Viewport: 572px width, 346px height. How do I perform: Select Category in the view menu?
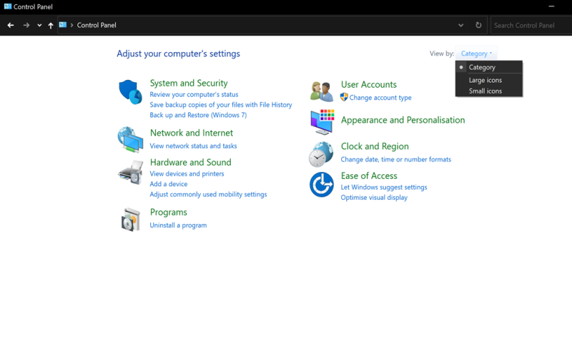pyautogui.click(x=489, y=67)
